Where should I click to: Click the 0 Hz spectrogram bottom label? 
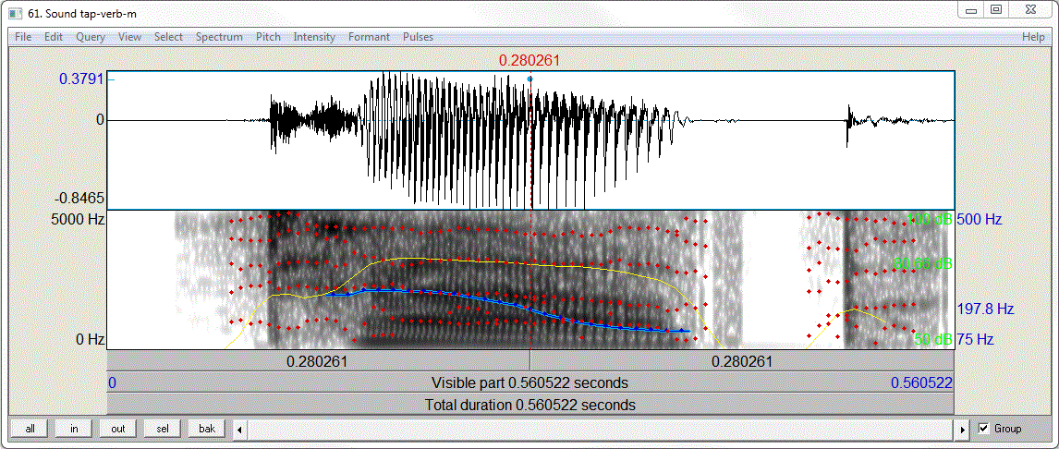(89, 339)
